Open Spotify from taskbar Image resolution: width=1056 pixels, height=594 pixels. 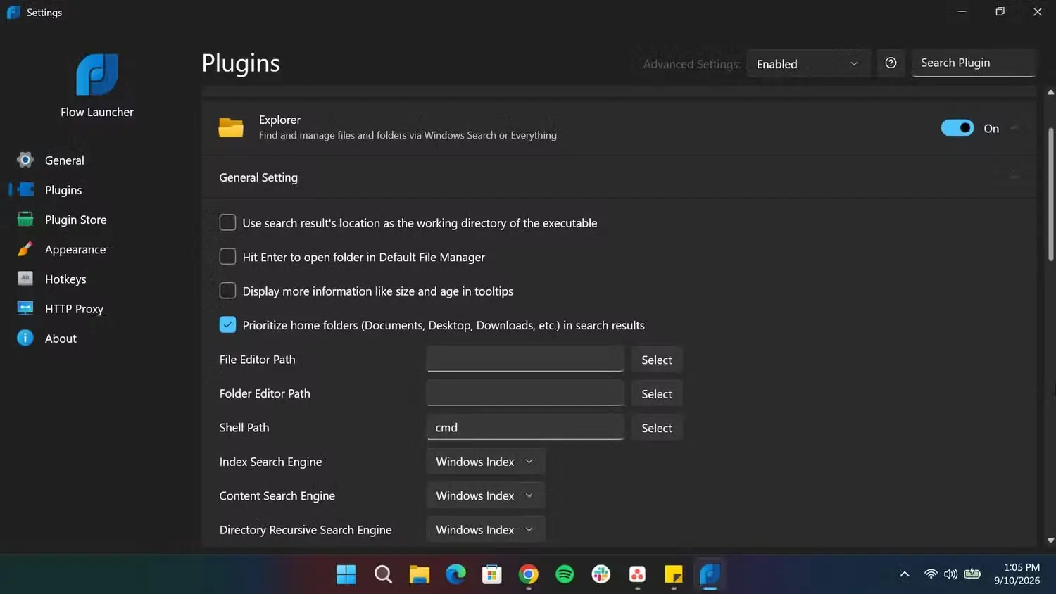565,574
